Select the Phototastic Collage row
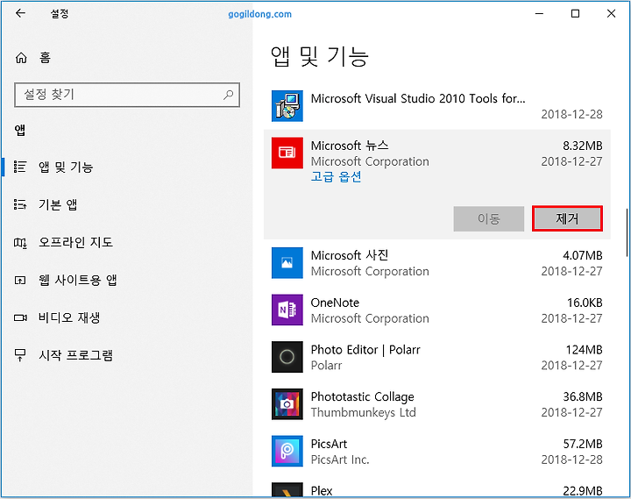The image size is (631, 499). [437, 404]
